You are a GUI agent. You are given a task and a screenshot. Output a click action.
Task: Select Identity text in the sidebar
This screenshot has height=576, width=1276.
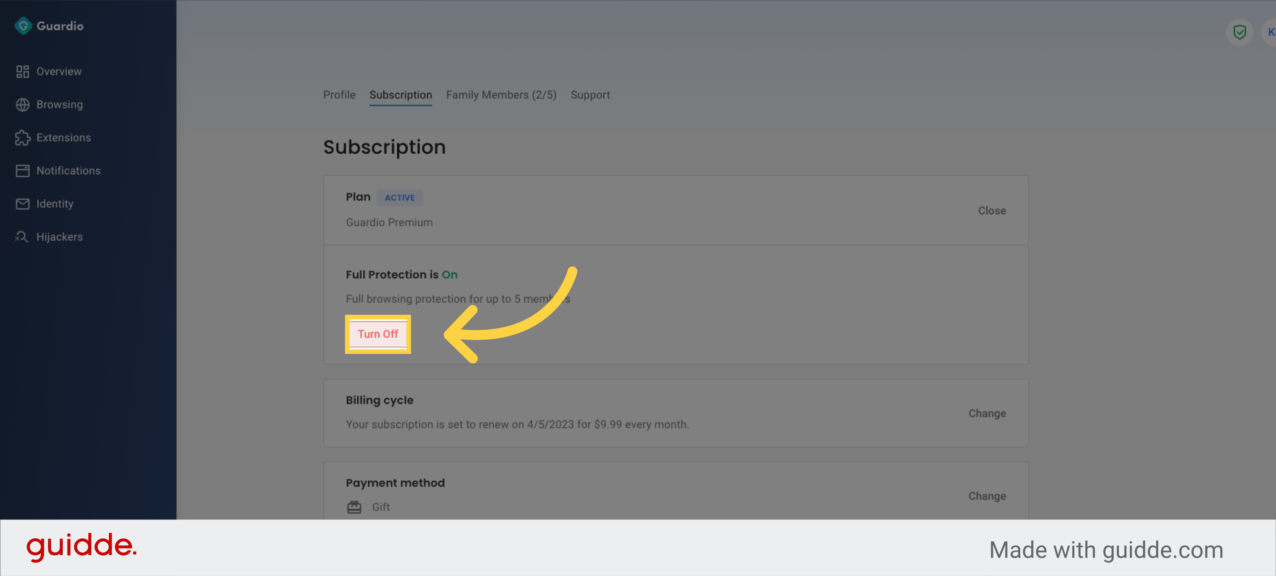[55, 204]
